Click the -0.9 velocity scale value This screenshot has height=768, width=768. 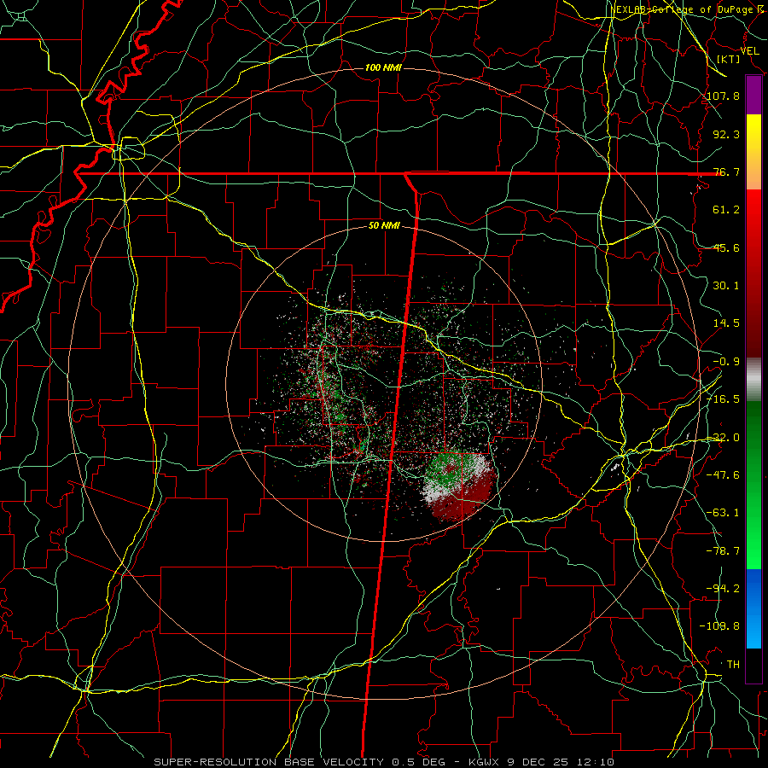point(726,362)
